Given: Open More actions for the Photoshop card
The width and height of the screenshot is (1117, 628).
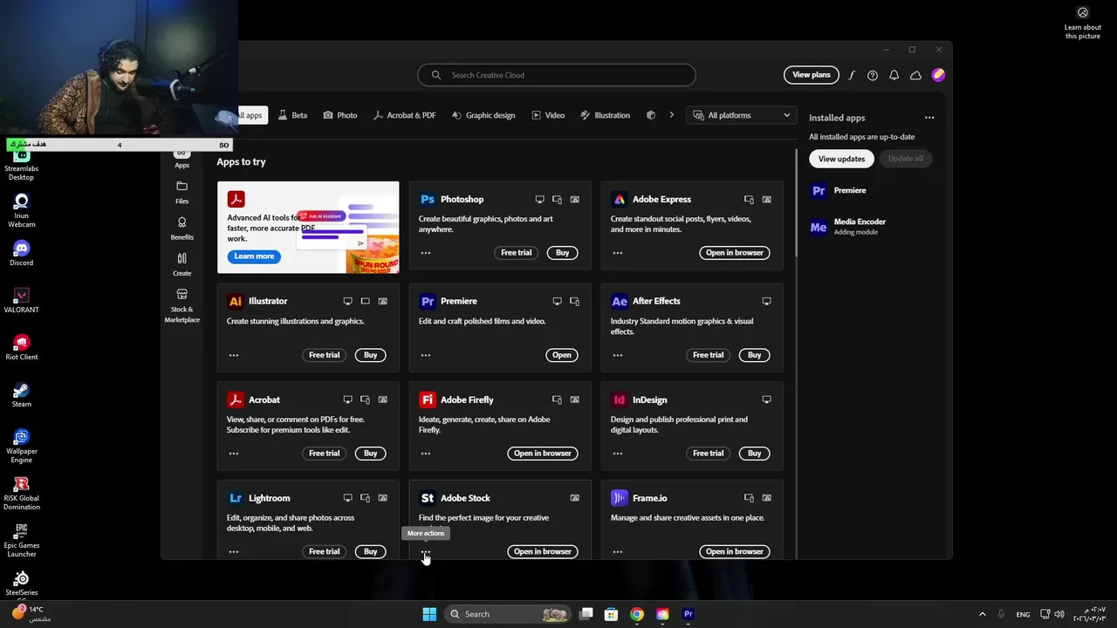Looking at the screenshot, I should coord(426,253).
